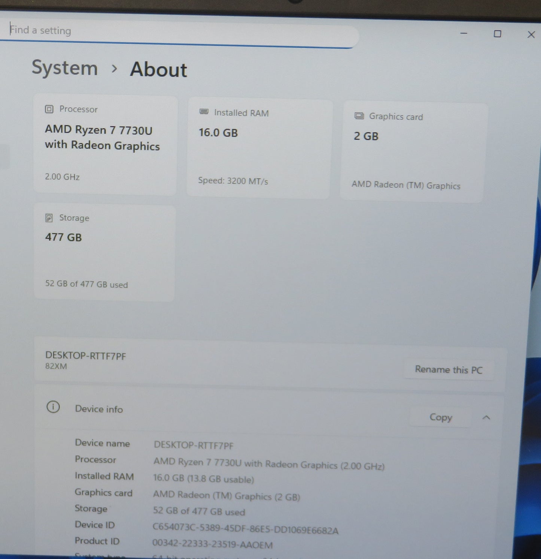The height and width of the screenshot is (559, 541).
Task: Click the Storage drive icon
Action: 49,218
